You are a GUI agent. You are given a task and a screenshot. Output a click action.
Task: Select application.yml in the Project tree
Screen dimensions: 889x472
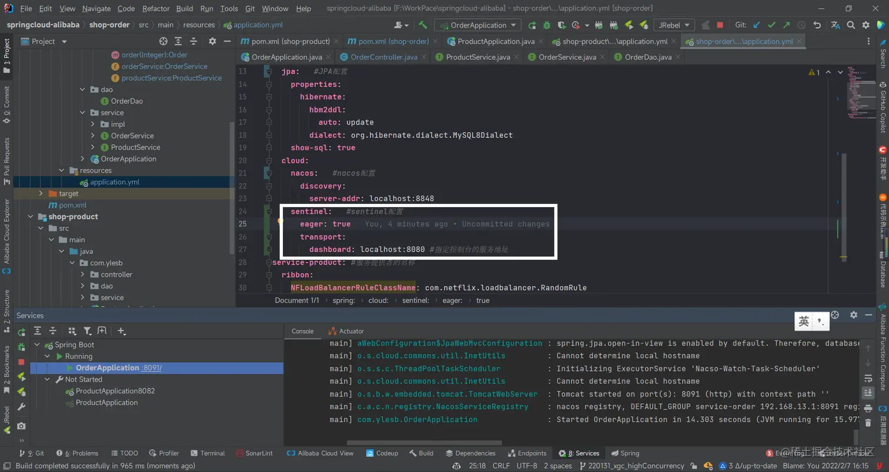(x=114, y=182)
